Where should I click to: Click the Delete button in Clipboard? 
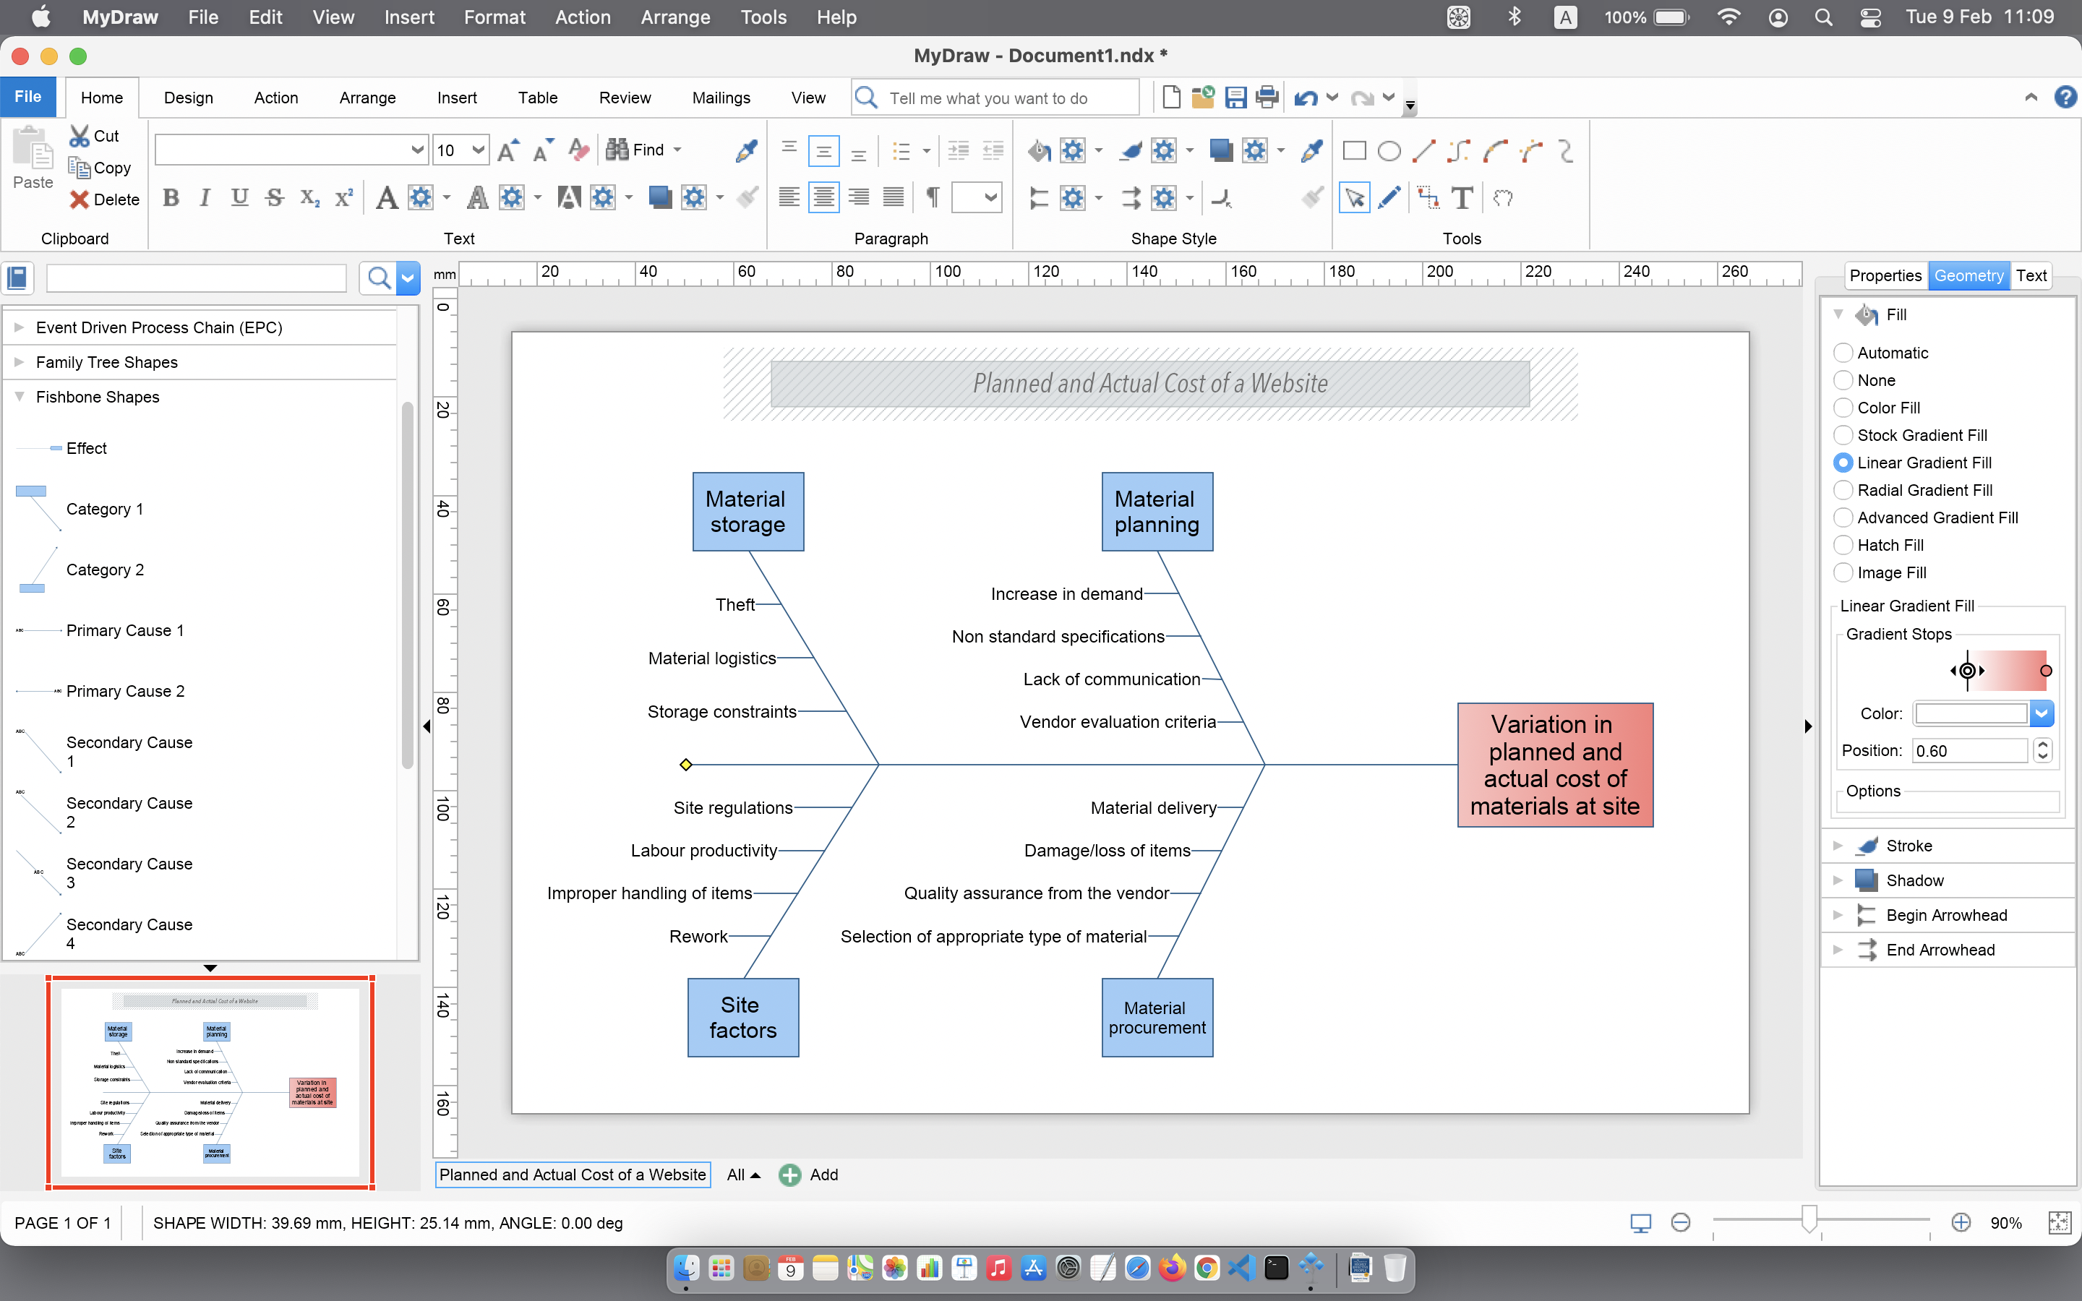[104, 199]
